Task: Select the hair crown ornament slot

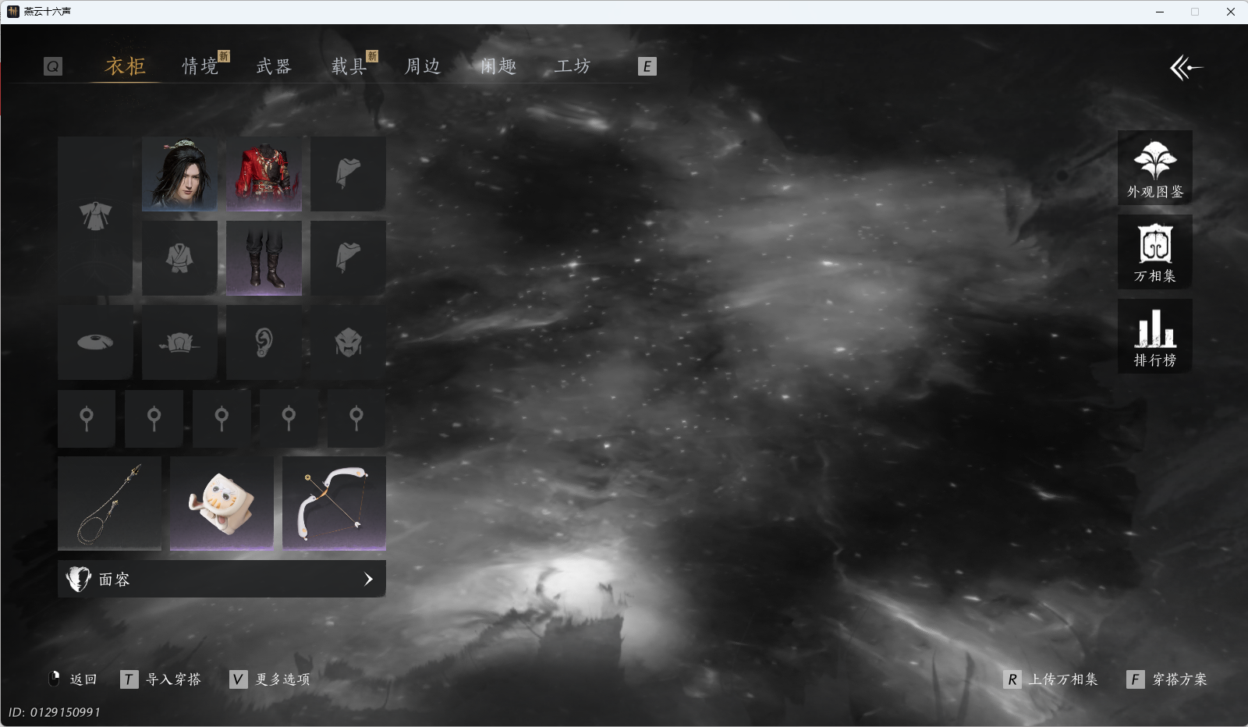Action: tap(179, 342)
